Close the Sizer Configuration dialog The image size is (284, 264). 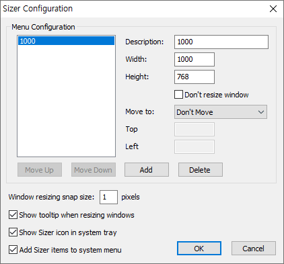(x=273, y=9)
